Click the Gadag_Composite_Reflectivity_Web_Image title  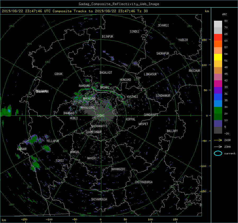(119, 4)
